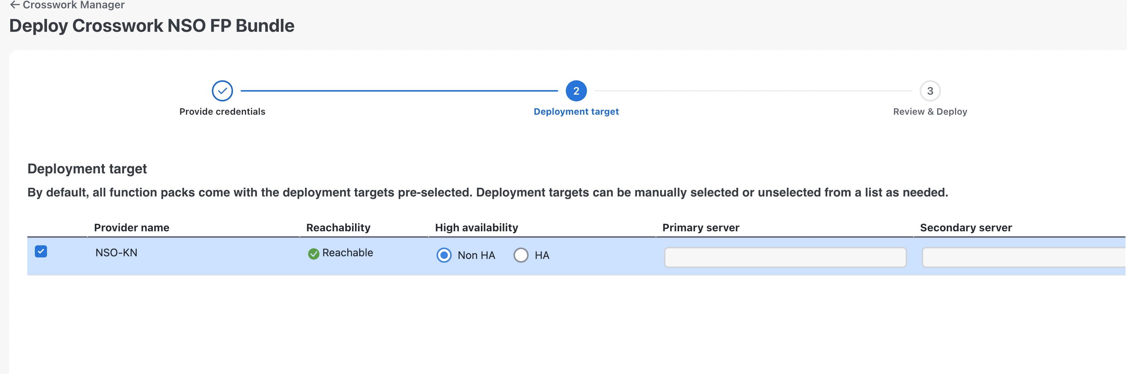Click the Deploy Crosswork NSO FP Bundle title
1127x374 pixels.
click(x=152, y=26)
